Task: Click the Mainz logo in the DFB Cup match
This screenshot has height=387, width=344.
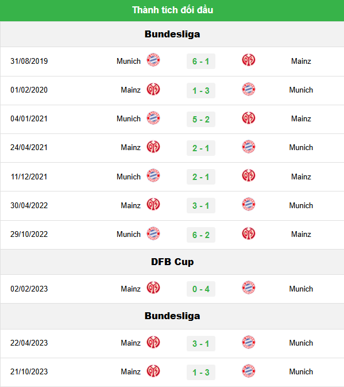Action: pos(153,288)
